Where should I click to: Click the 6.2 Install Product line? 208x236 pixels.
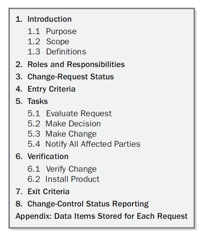[63, 179]
